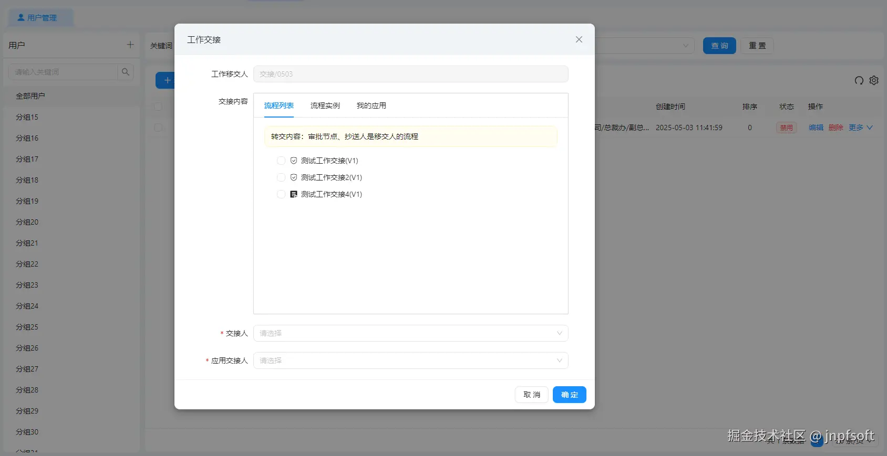Screen dimensions: 887x456
Task: Select 分组16 in the sidebar
Action: point(71,138)
